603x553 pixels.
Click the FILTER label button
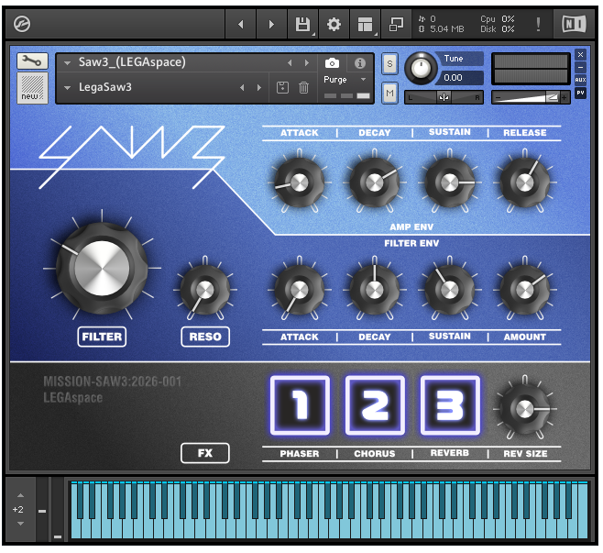coord(102,337)
